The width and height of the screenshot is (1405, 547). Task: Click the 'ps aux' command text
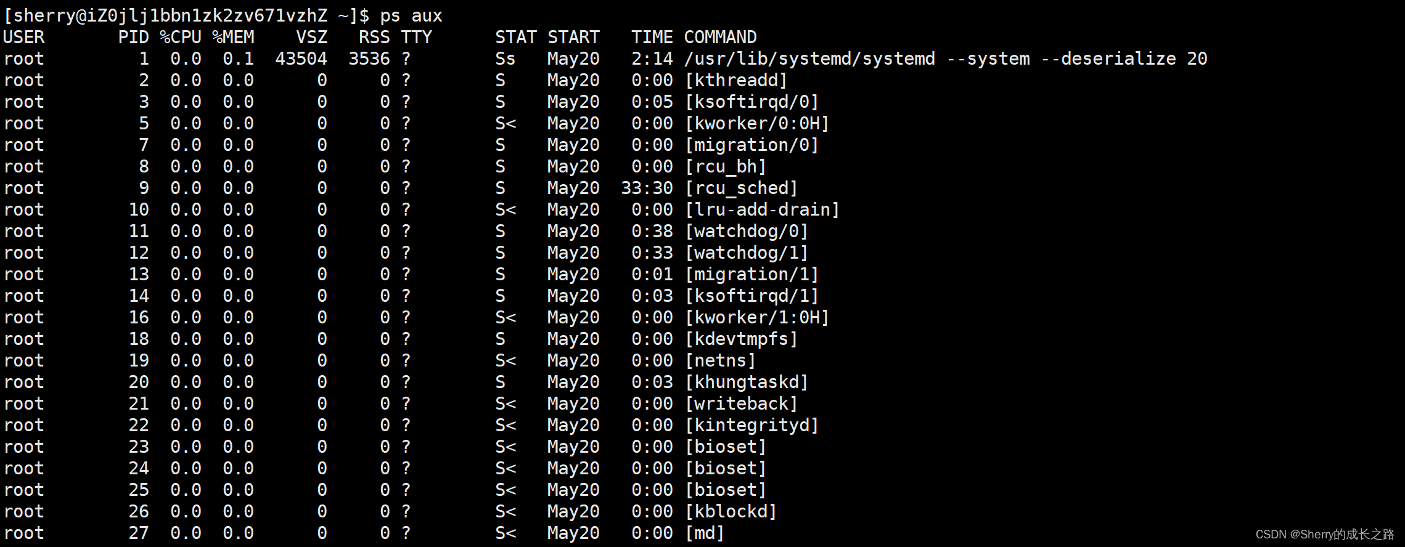click(x=411, y=16)
